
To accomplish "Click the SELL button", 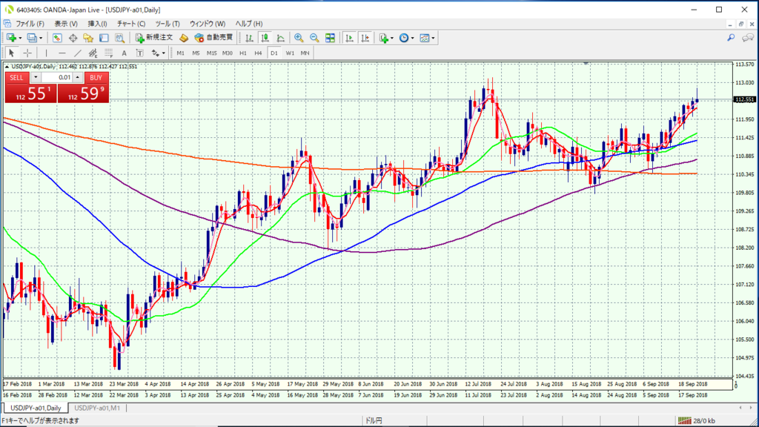I will (16, 77).
